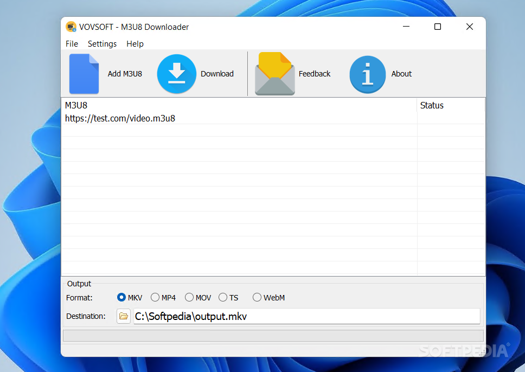525x372 pixels.
Task: Open the Feedback envelope icon
Action: click(x=274, y=74)
